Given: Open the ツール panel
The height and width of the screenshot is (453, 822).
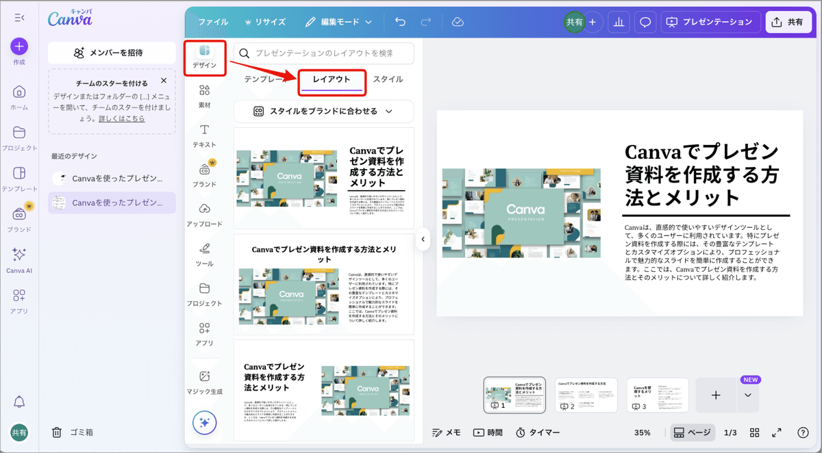Looking at the screenshot, I should point(204,255).
